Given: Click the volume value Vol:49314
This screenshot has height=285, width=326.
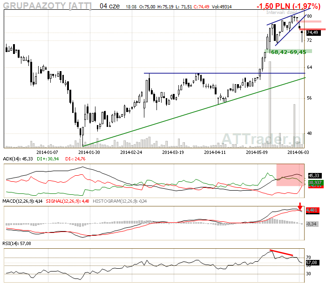Looking at the screenshot, I should click(222, 7).
